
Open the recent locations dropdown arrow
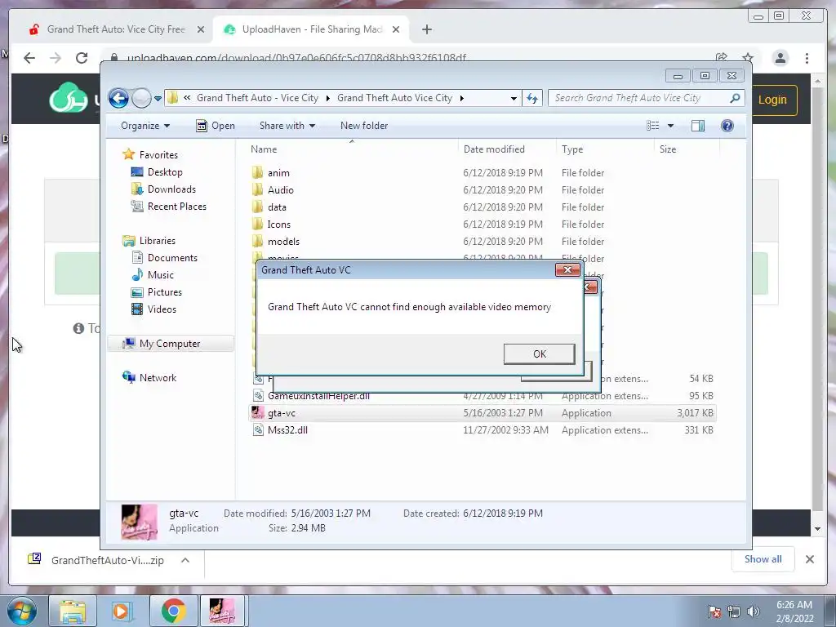click(x=158, y=98)
